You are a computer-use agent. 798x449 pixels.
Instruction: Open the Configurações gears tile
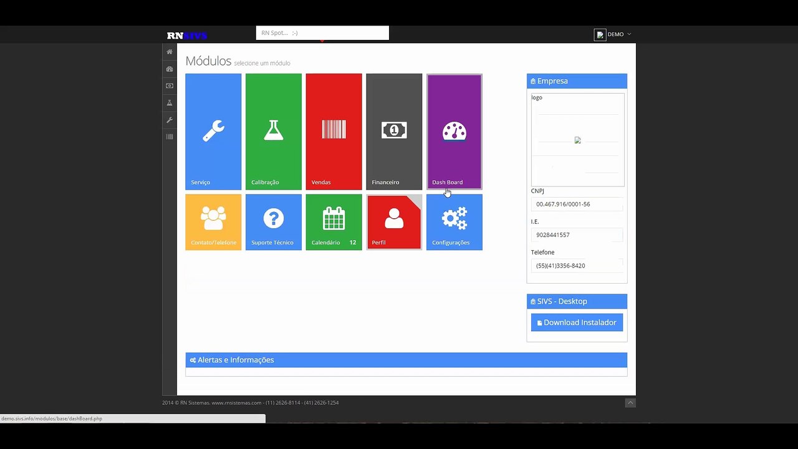coord(454,222)
